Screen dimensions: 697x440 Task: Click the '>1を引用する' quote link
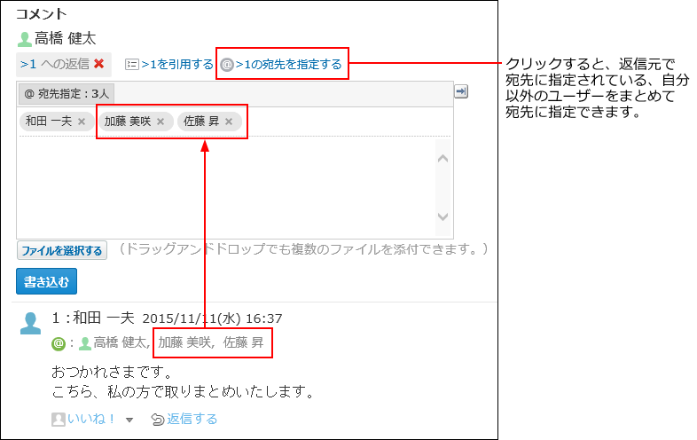pos(177,65)
